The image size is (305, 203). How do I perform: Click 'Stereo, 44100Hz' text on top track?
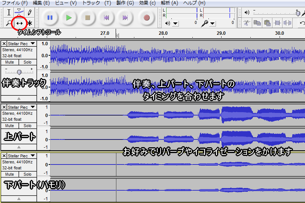(x=17, y=50)
